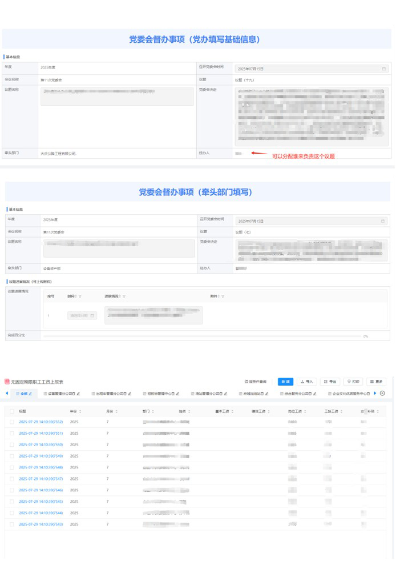Open calendar icon in first 召开党委会时间 field
396x565 pixels.
click(x=384, y=69)
